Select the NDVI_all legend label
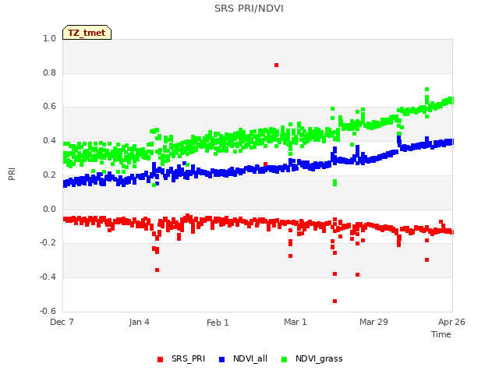 coord(250,358)
